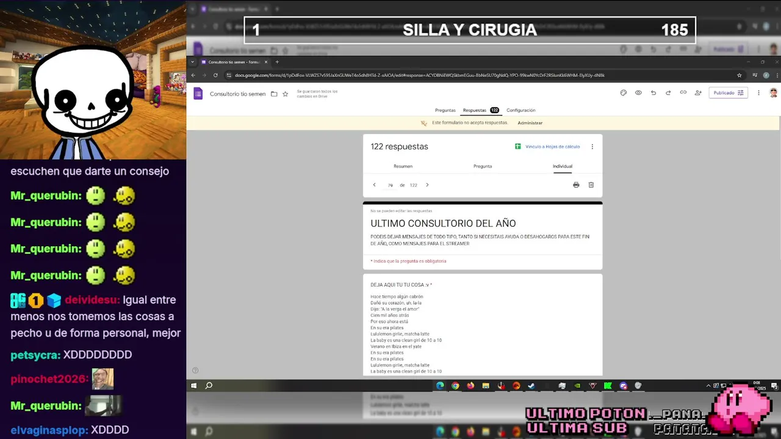This screenshot has width=781, height=439.
Task: Open Vínculo a Hojas de cálculo
Action: point(547,146)
